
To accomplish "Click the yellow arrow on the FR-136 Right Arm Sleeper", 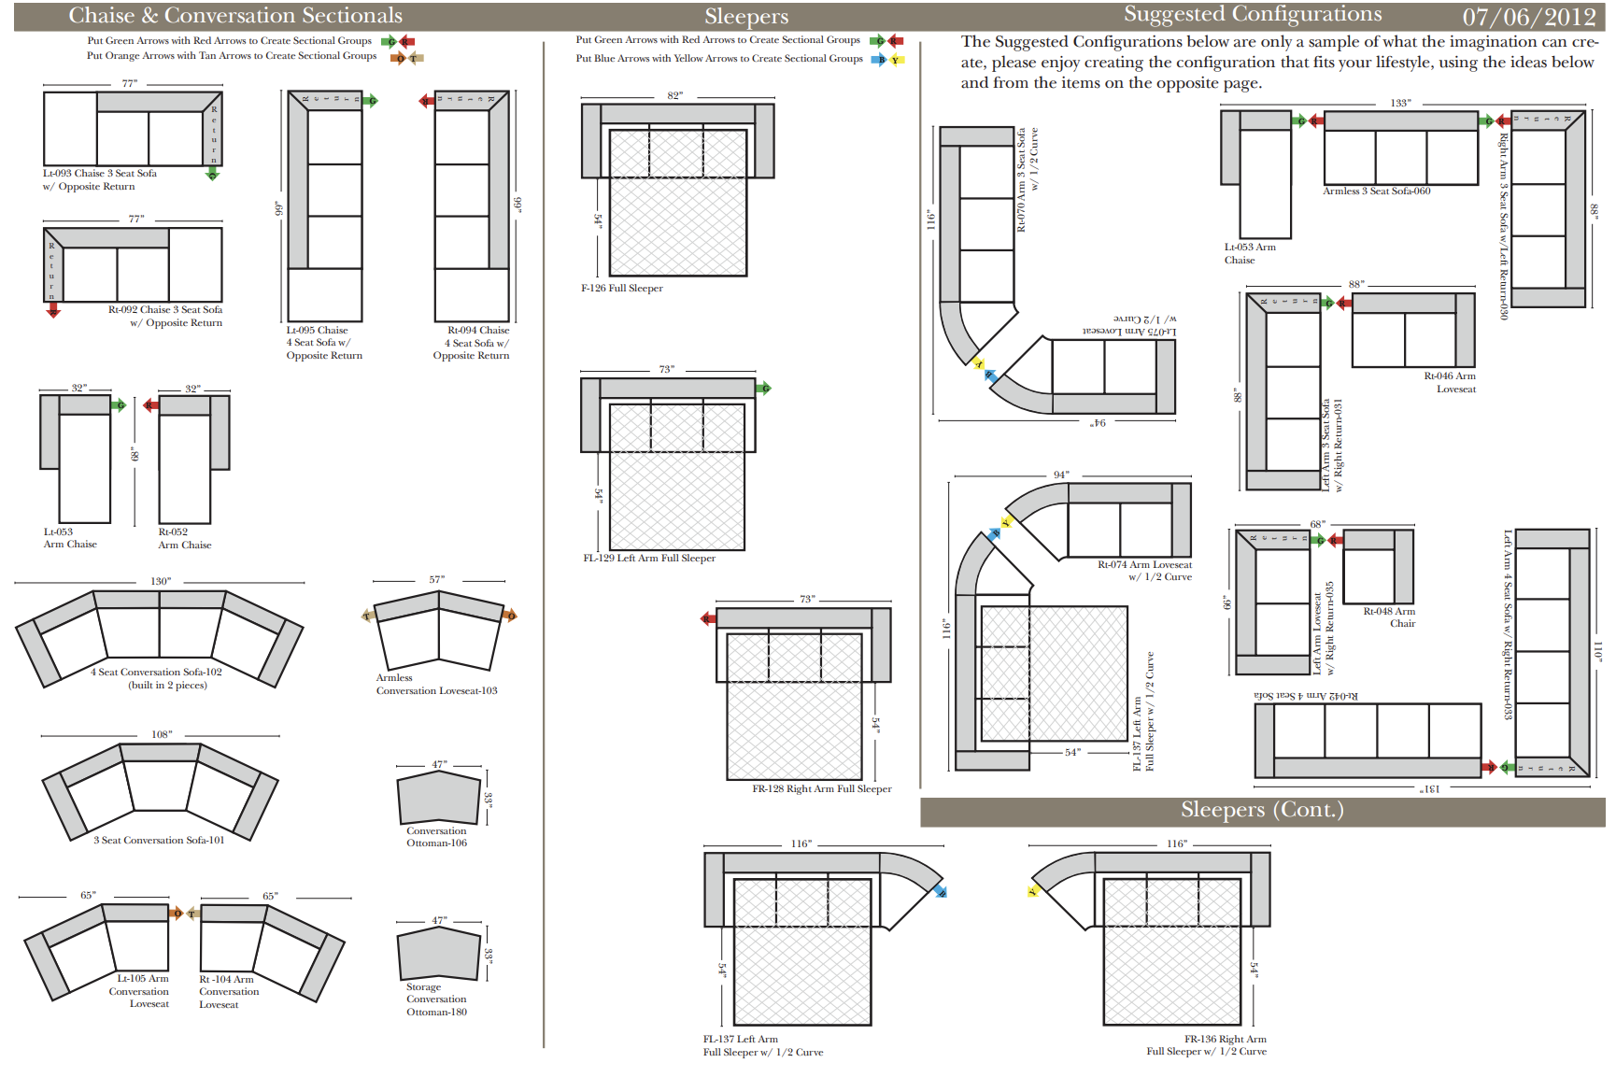I will [1033, 891].
